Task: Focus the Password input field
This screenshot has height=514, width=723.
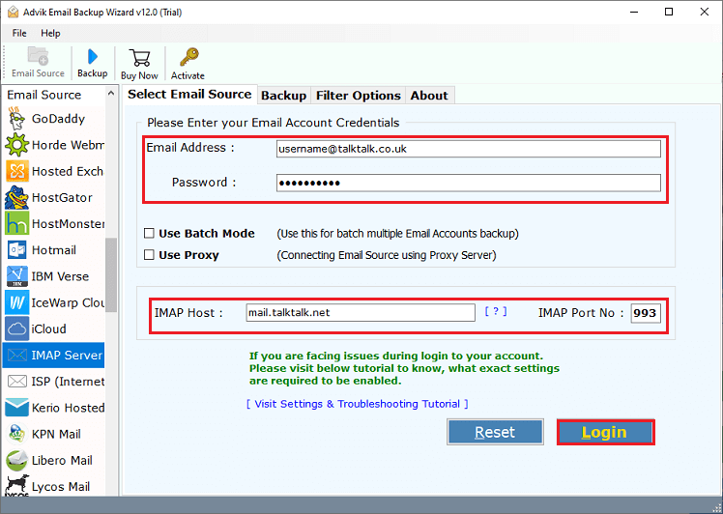Action: (469, 183)
